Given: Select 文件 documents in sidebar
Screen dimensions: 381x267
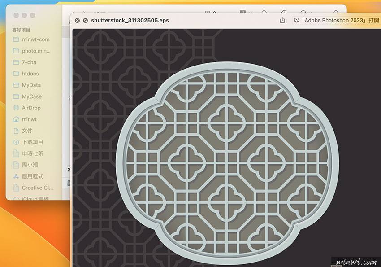Looking at the screenshot, I should [x=27, y=131].
